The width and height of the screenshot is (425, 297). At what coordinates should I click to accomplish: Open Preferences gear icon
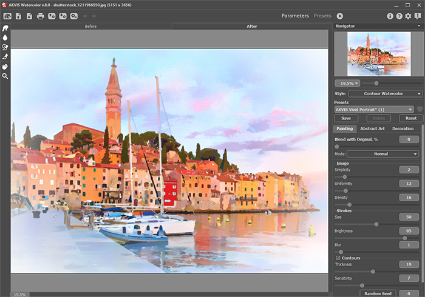pos(408,16)
